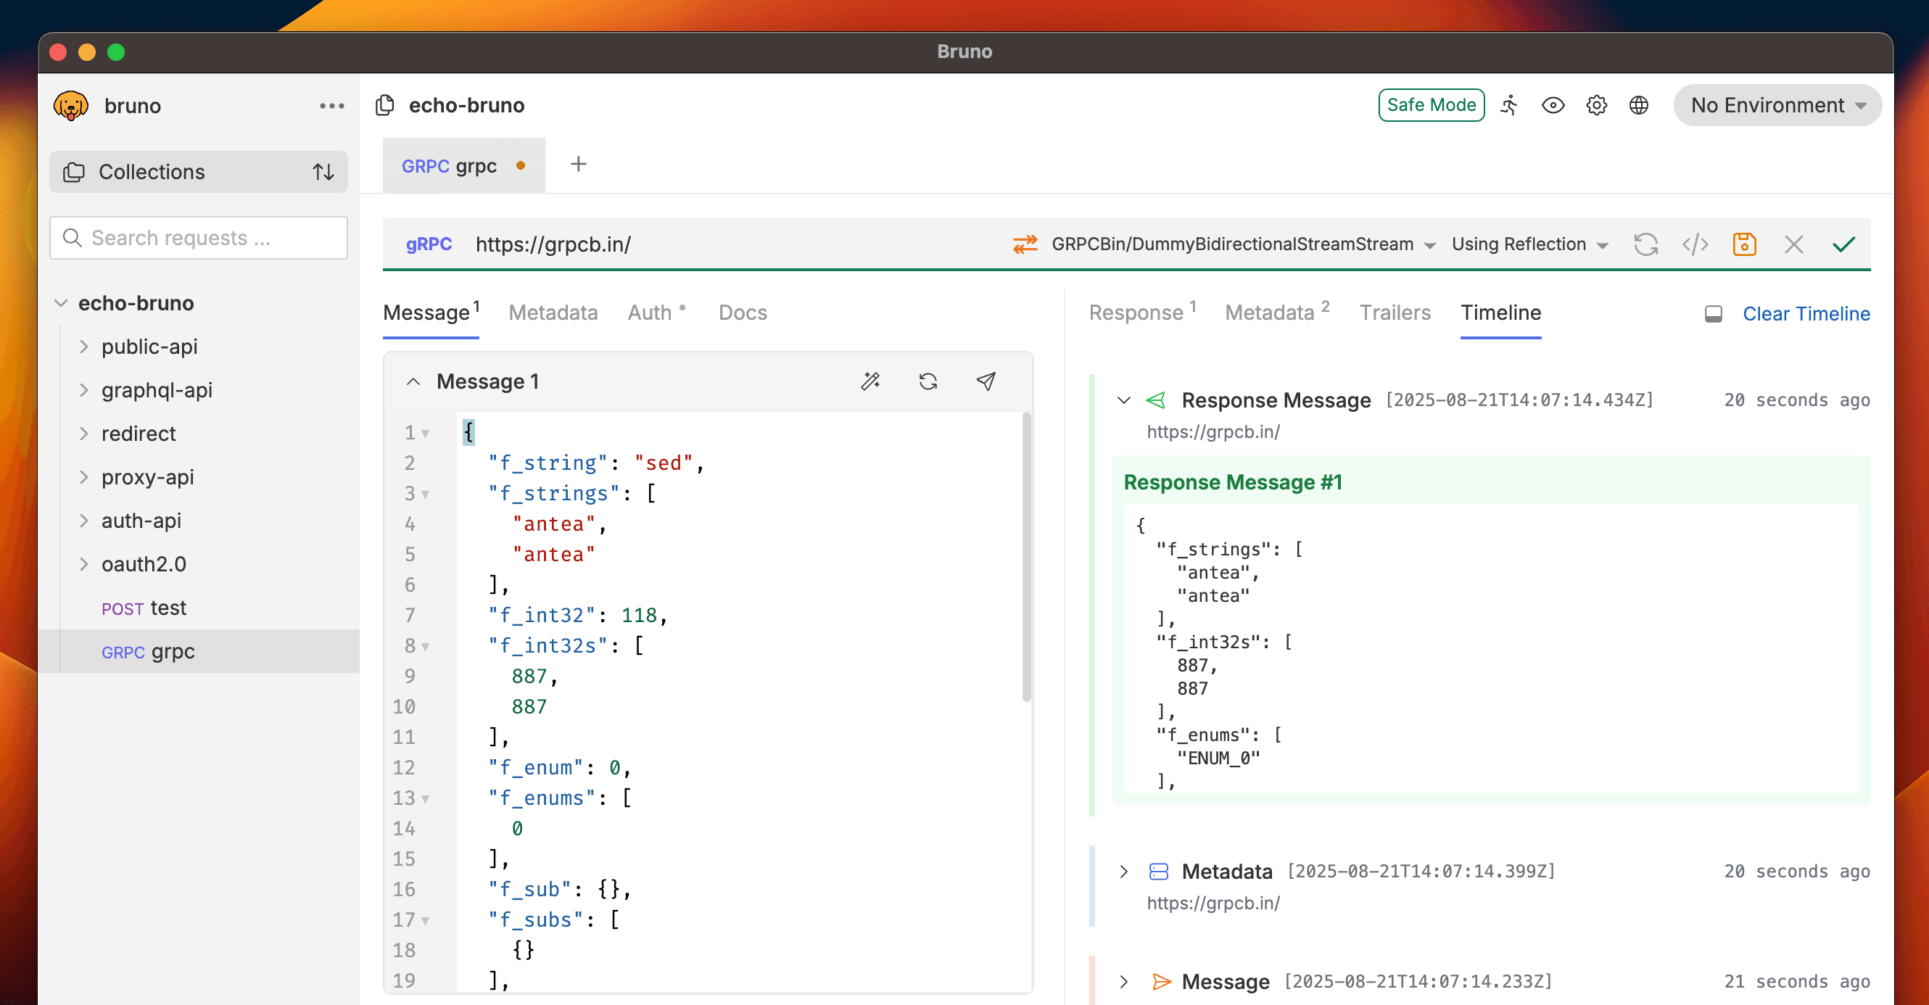Switch to the request Metadata tab

coord(553,313)
